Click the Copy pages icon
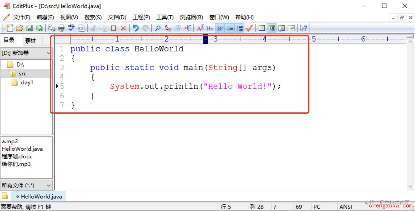Image resolution: width=415 pixels, height=211 pixels. [103, 28]
